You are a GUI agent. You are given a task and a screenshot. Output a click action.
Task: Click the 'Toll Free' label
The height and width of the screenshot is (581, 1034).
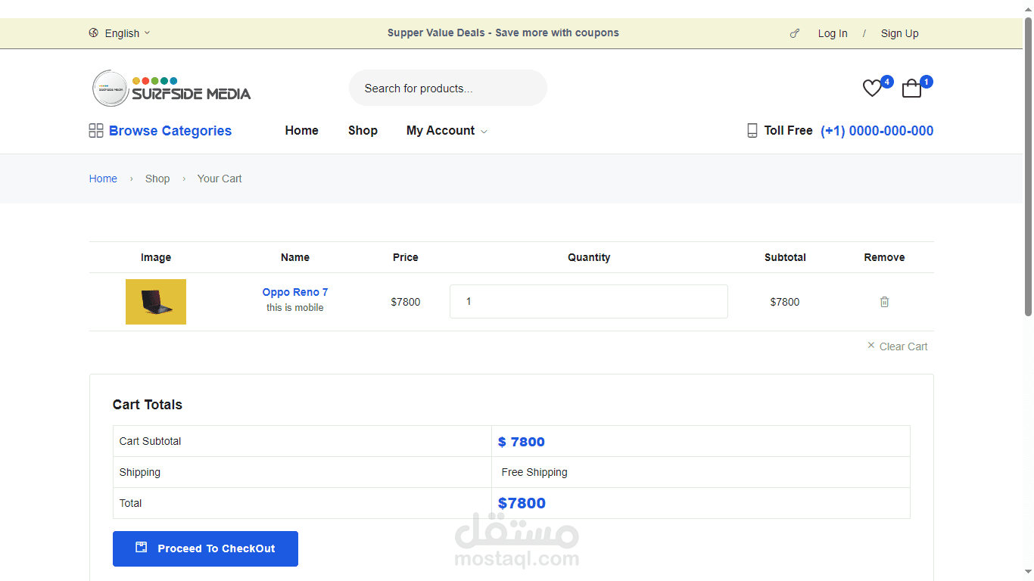788,131
